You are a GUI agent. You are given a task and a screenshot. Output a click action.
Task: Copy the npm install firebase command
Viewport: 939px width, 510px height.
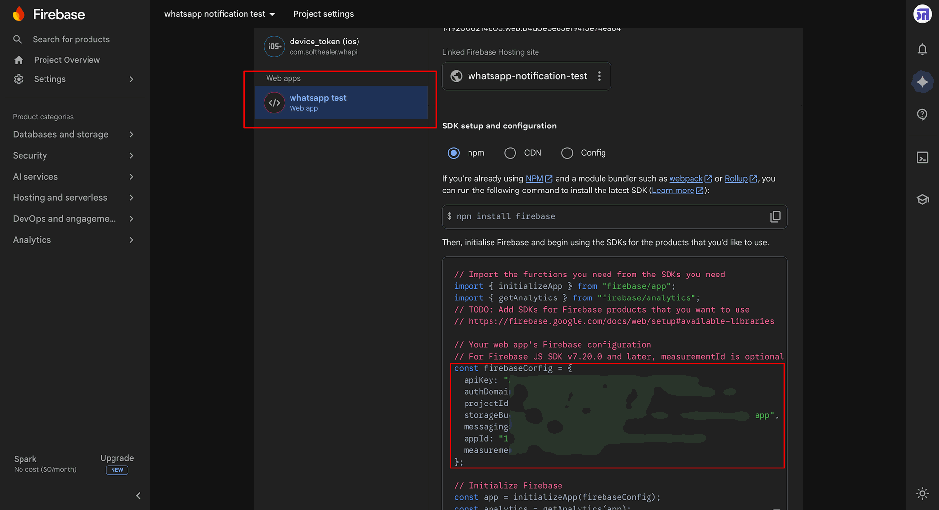[x=775, y=216]
